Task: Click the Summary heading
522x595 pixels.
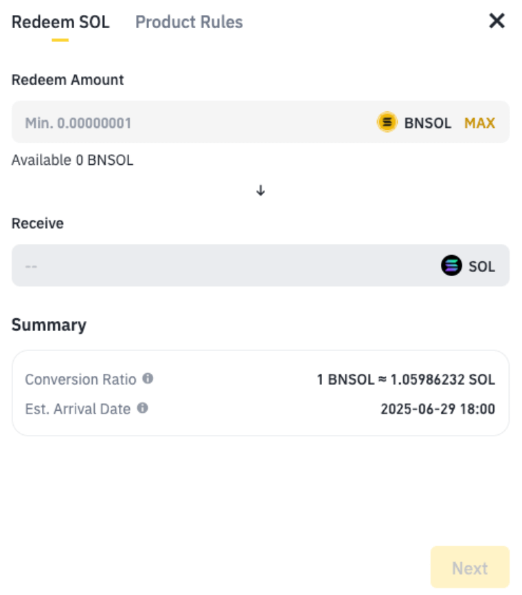Action: click(49, 325)
